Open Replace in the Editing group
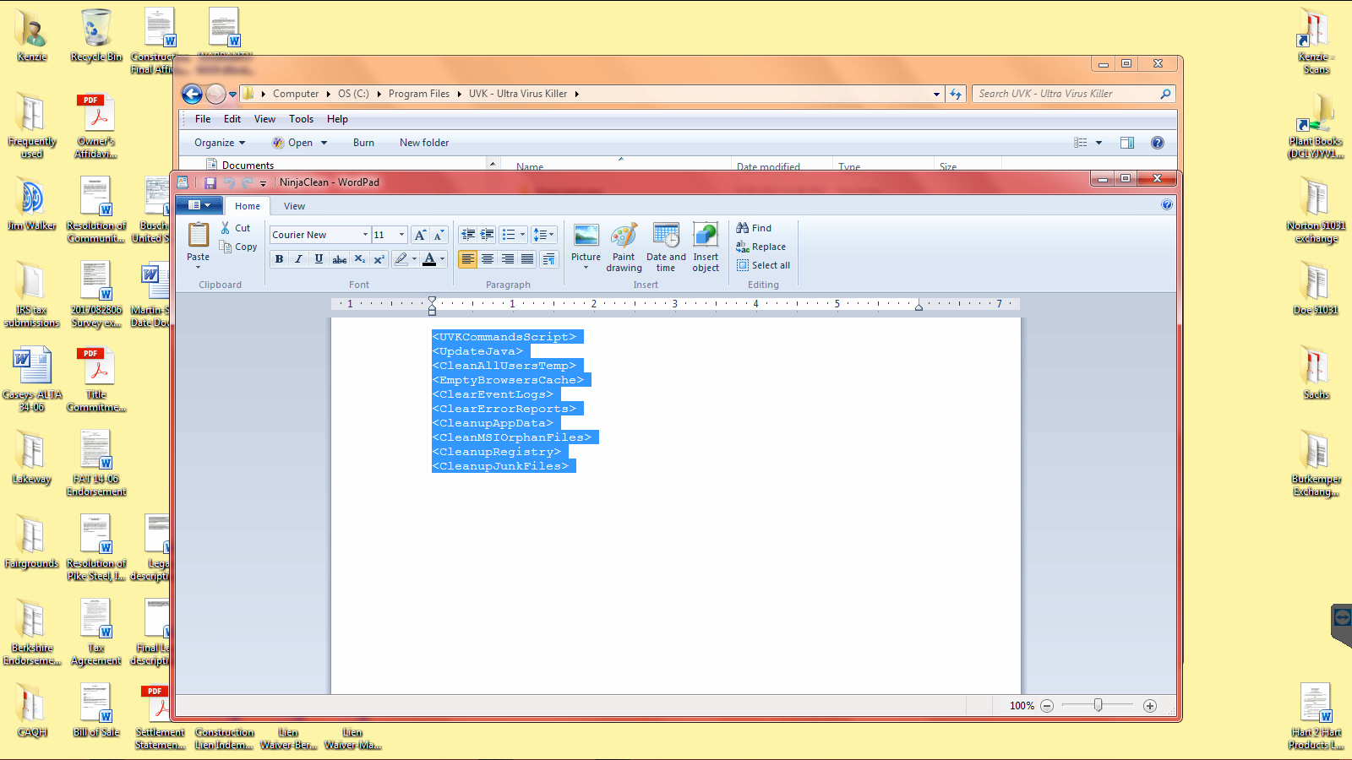The height and width of the screenshot is (760, 1352). pyautogui.click(x=760, y=247)
